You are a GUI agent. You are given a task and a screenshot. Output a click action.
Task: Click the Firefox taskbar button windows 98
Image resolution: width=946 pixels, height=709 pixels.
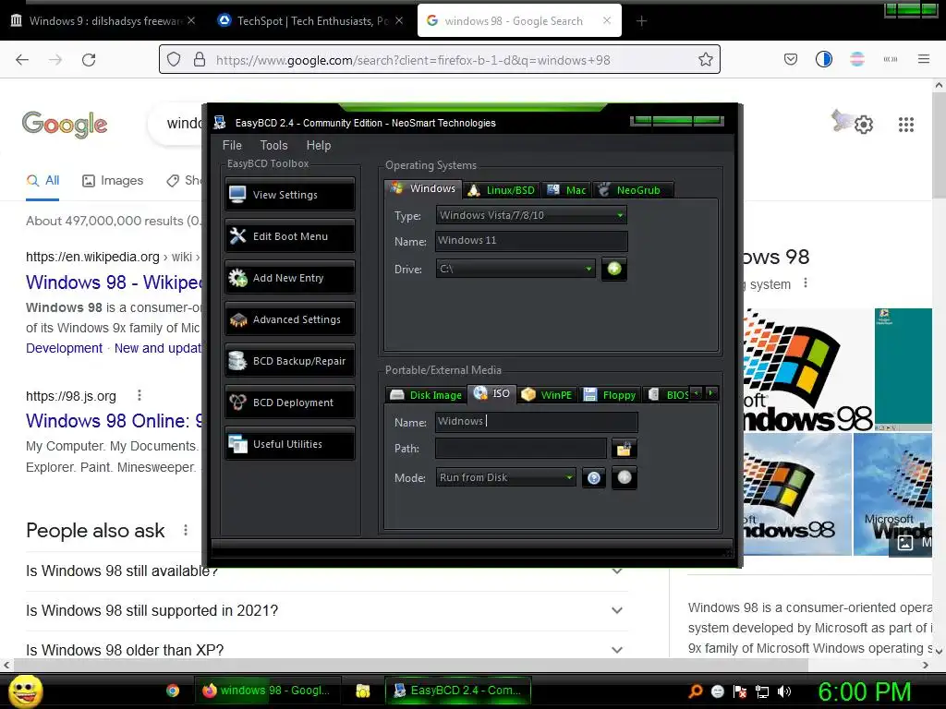click(267, 691)
